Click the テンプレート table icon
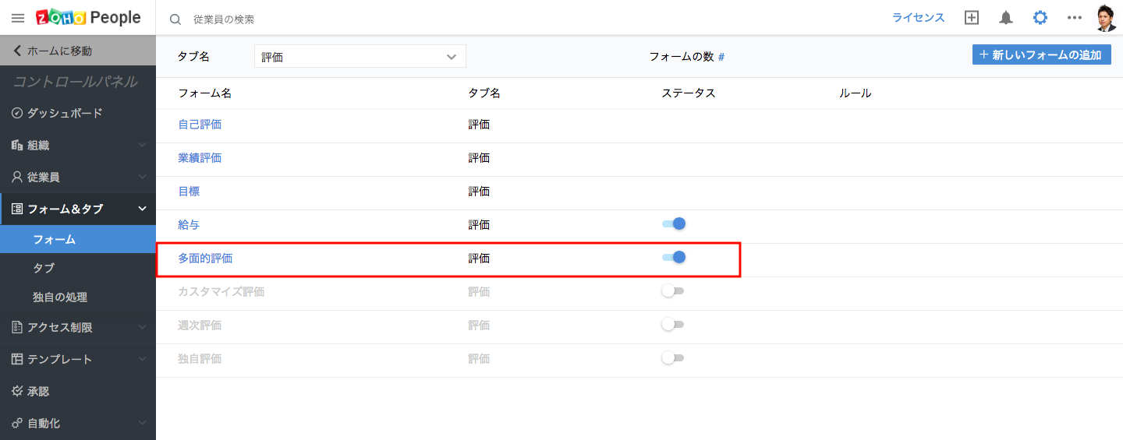This screenshot has width=1123, height=440. (18, 359)
